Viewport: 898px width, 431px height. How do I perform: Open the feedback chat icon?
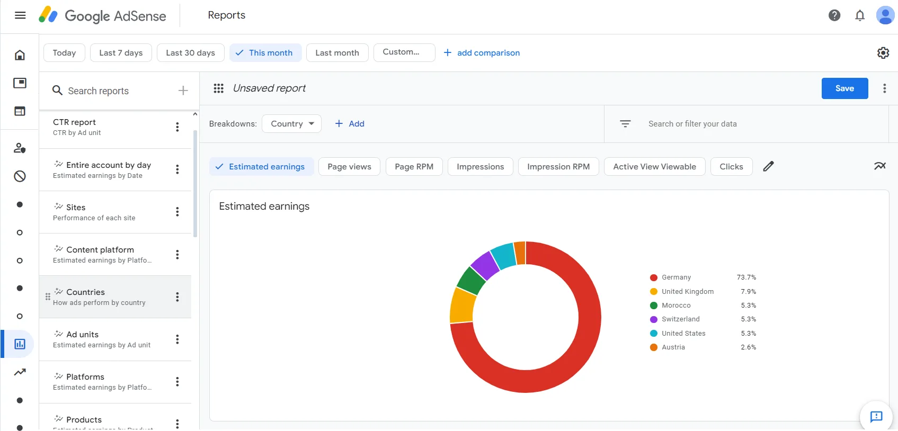pos(876,416)
